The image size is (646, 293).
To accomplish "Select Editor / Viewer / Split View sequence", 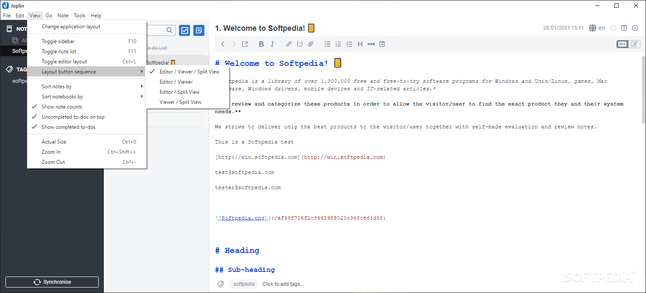I will tap(187, 72).
